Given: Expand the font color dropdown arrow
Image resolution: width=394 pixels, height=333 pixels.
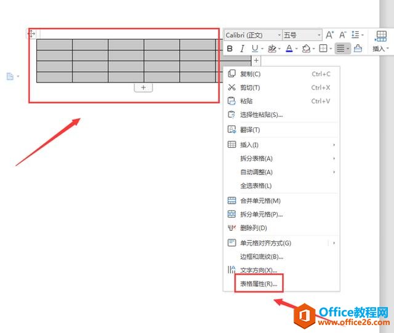Looking at the screenshot, I should coord(297,49).
